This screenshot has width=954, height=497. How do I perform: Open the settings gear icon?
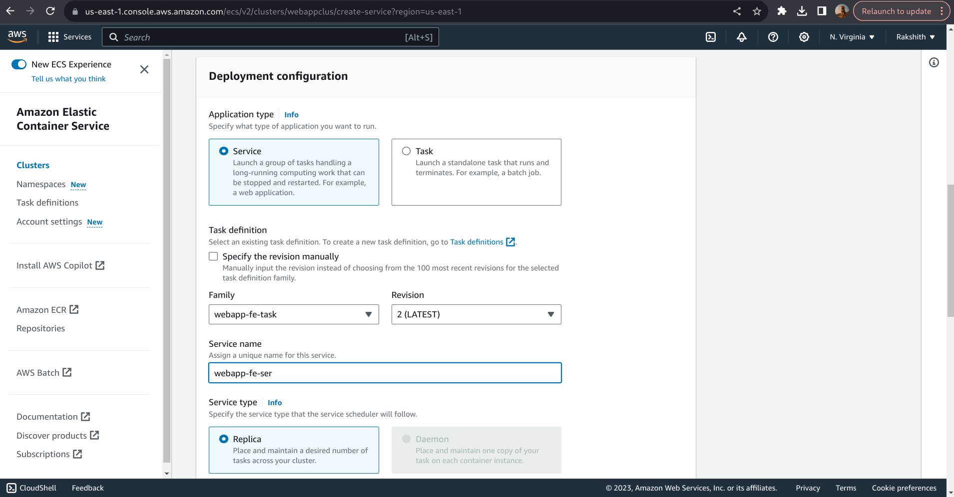click(804, 37)
